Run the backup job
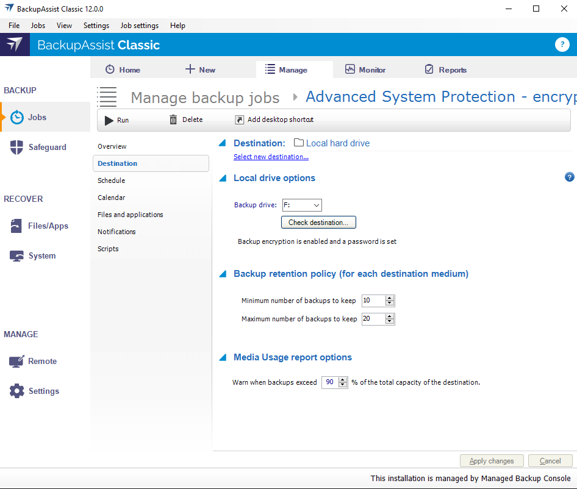 pos(116,120)
